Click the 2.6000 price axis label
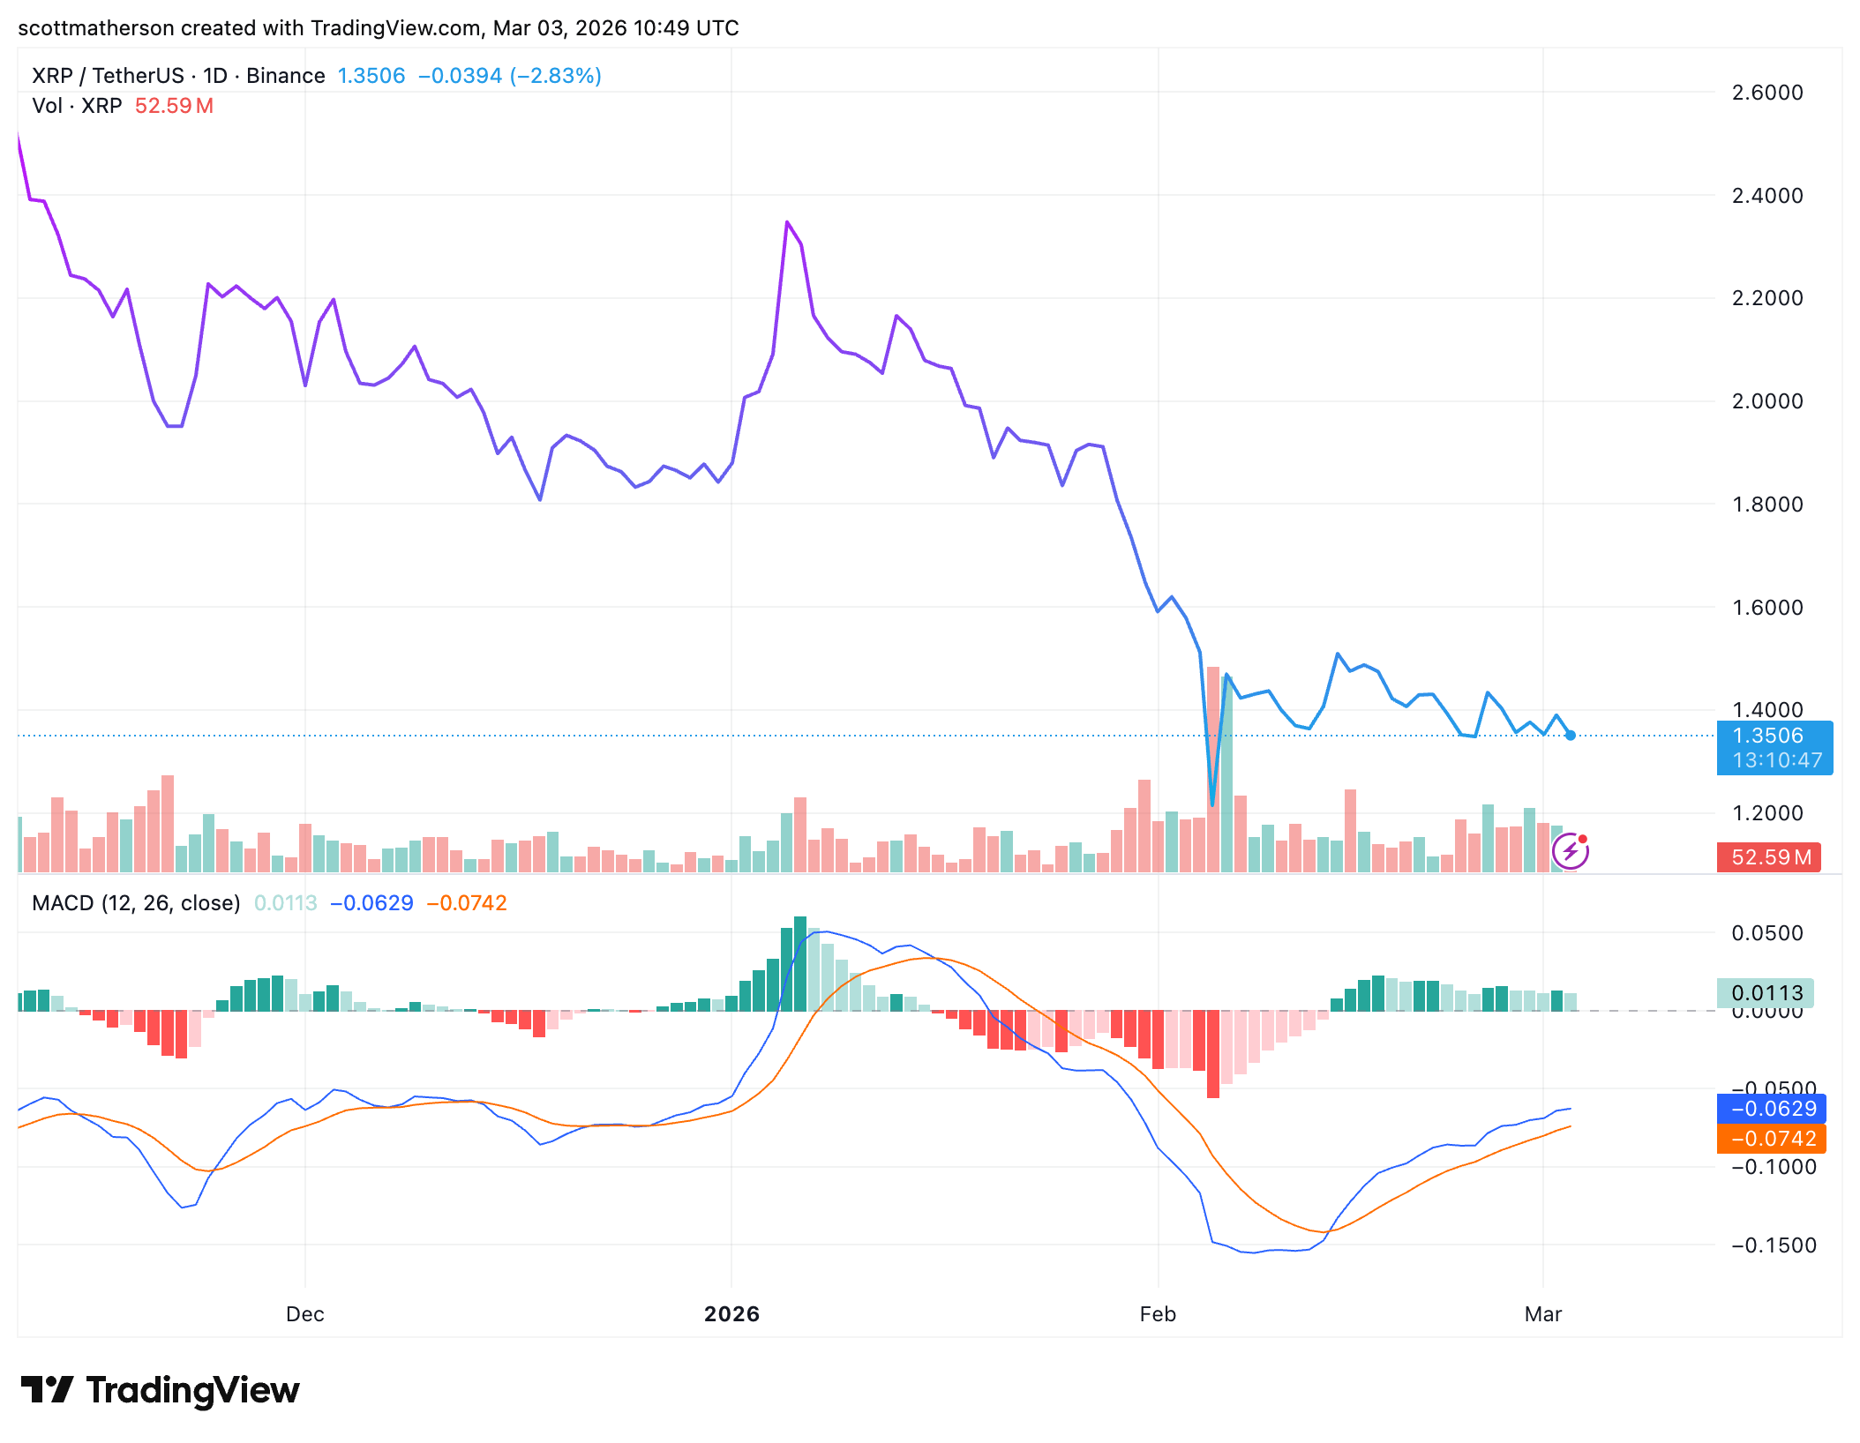The height and width of the screenshot is (1443, 1860). pos(1766,93)
